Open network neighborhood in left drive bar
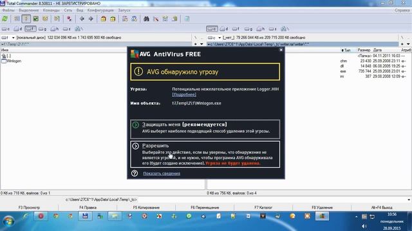Image resolution: width=412 pixels, height=231 pixels. pos(79,29)
